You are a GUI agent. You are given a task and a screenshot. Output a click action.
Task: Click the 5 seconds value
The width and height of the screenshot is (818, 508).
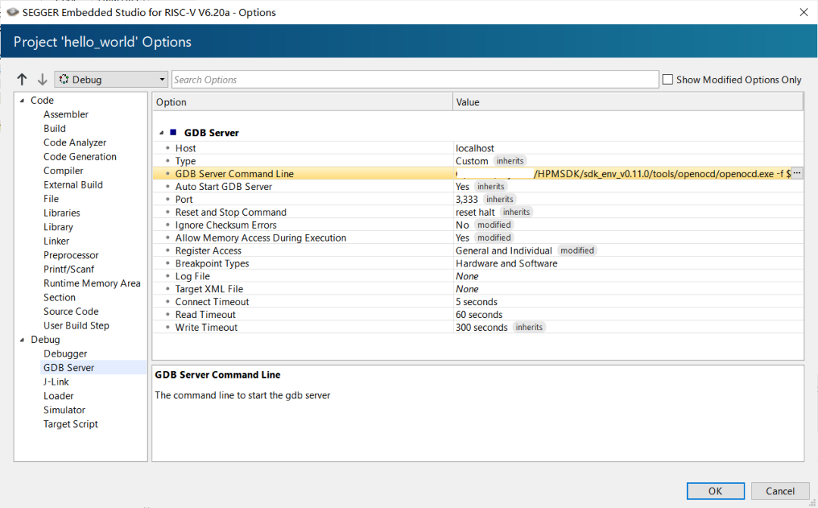point(476,301)
